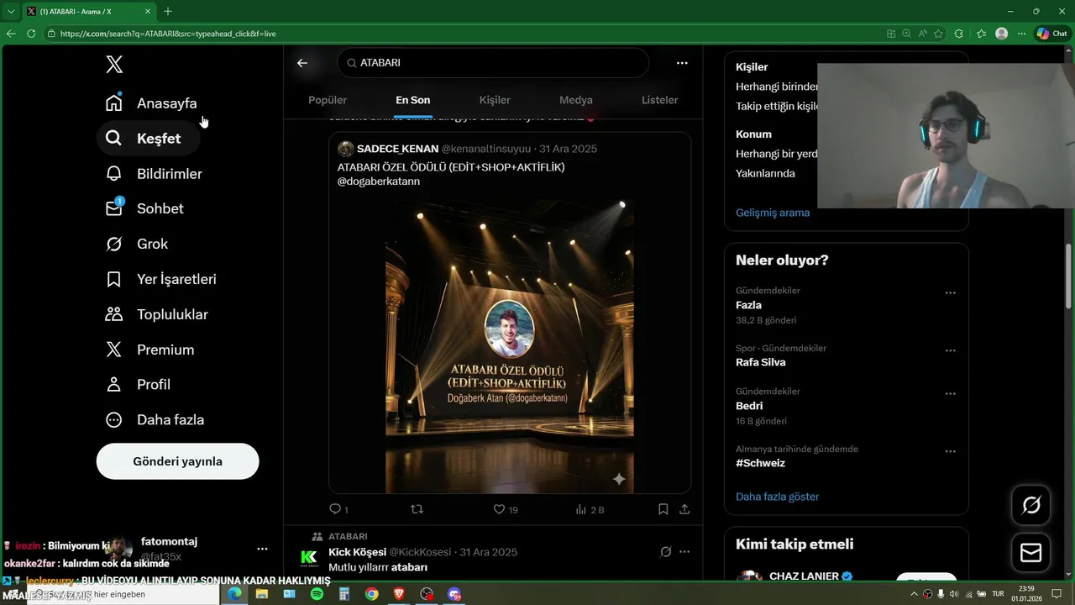Image resolution: width=1075 pixels, height=605 pixels.
Task: Click Kick Köşesi avatar
Action: click(x=309, y=558)
